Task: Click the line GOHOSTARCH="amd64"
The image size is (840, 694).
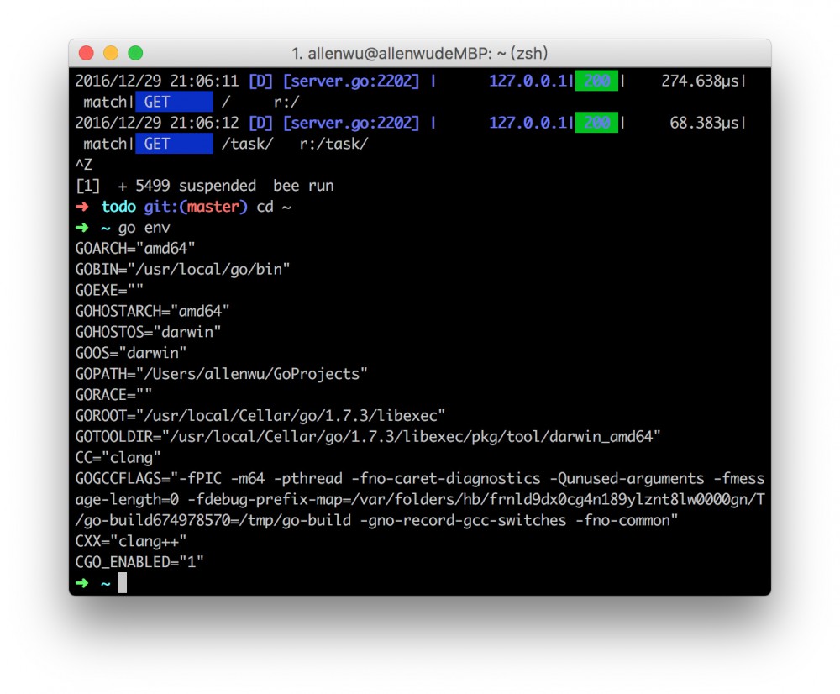Action: (153, 311)
